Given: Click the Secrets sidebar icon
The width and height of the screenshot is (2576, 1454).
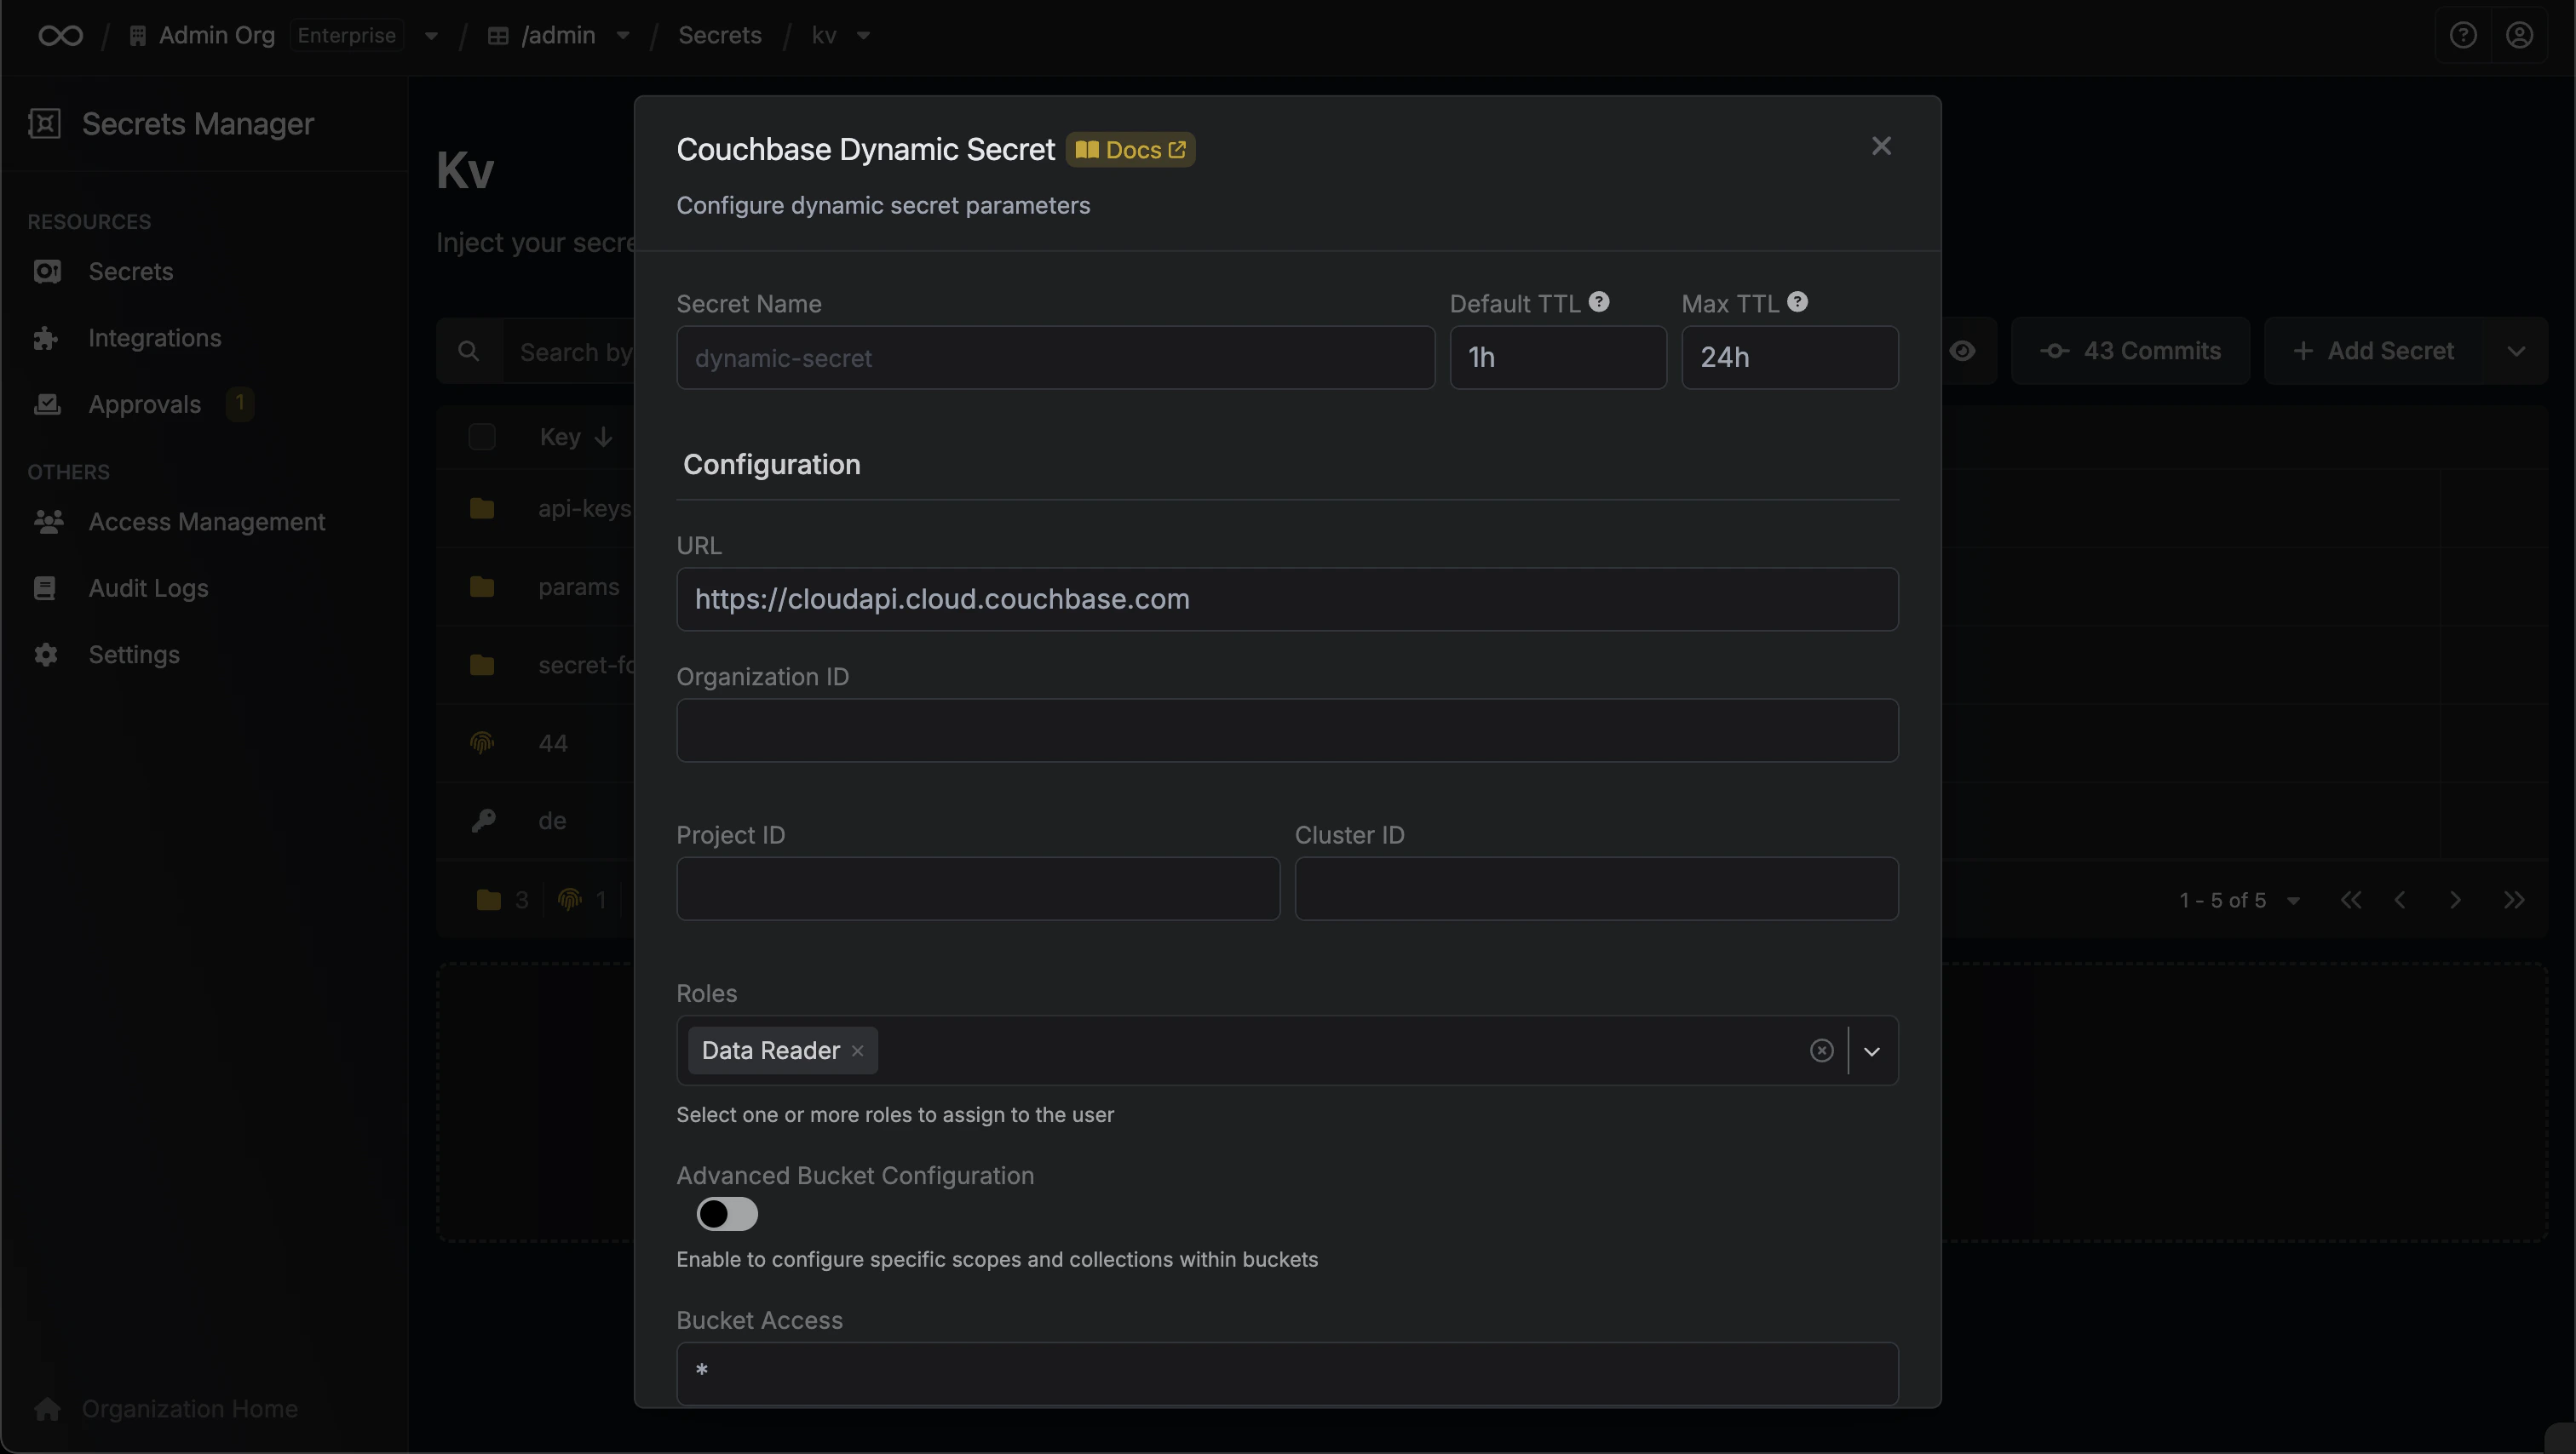Looking at the screenshot, I should 47,272.
